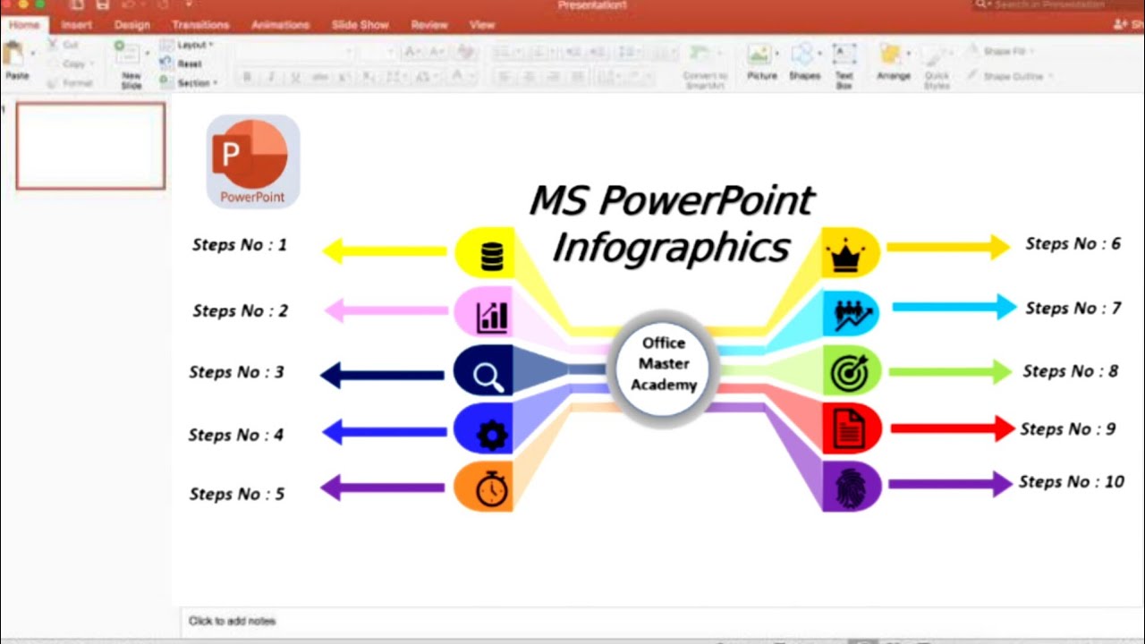Click the Undo arrow in title bar
The height and width of the screenshot is (644, 1145).
click(x=131, y=5)
